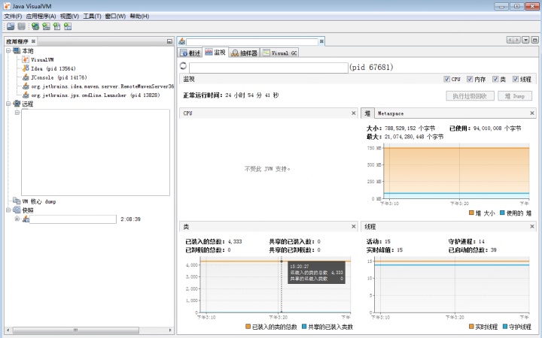Screen dimensions: 542x338
Task: Close the CPU chart panel
Action: [354, 113]
